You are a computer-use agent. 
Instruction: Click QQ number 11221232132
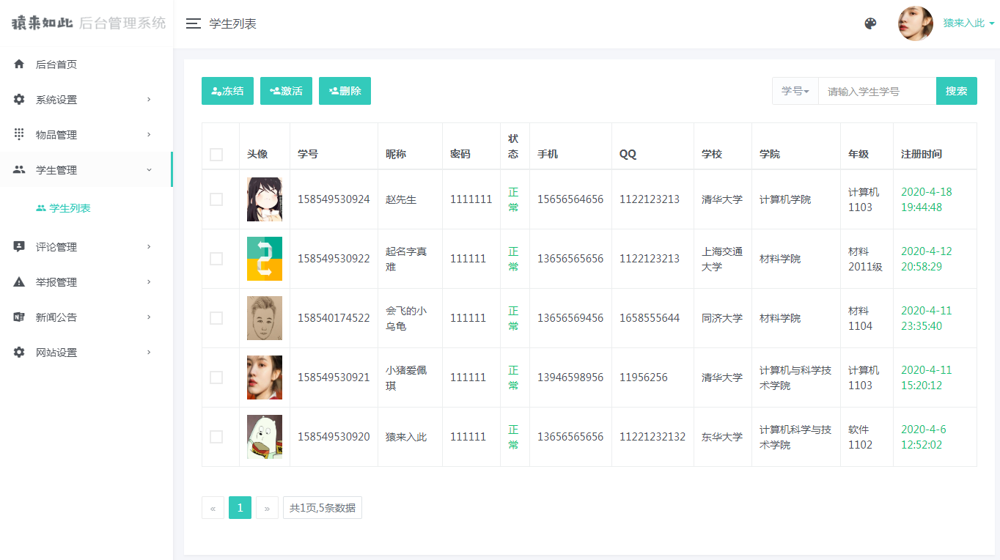click(652, 437)
